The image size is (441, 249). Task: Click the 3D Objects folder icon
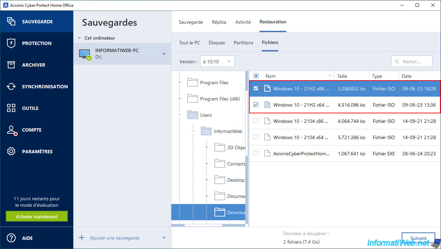coord(219,147)
